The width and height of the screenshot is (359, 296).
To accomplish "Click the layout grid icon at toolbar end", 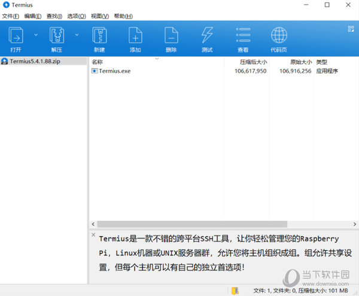I will click(351, 29).
